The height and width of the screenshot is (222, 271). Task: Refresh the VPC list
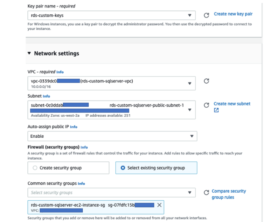[206, 81]
